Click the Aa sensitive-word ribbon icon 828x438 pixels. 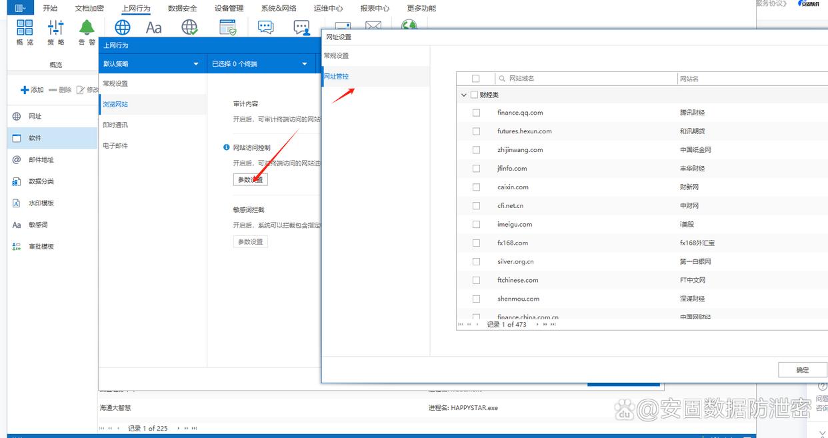(154, 27)
